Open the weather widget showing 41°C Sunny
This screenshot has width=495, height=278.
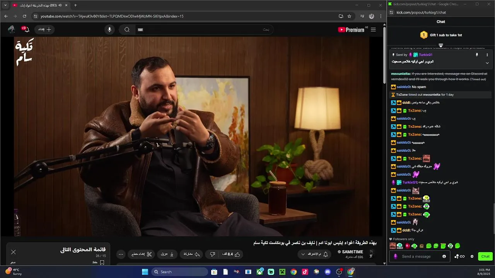pos(14,272)
